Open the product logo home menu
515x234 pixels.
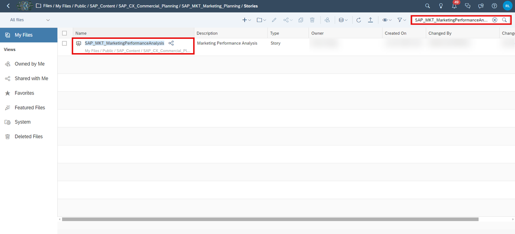coord(25,6)
